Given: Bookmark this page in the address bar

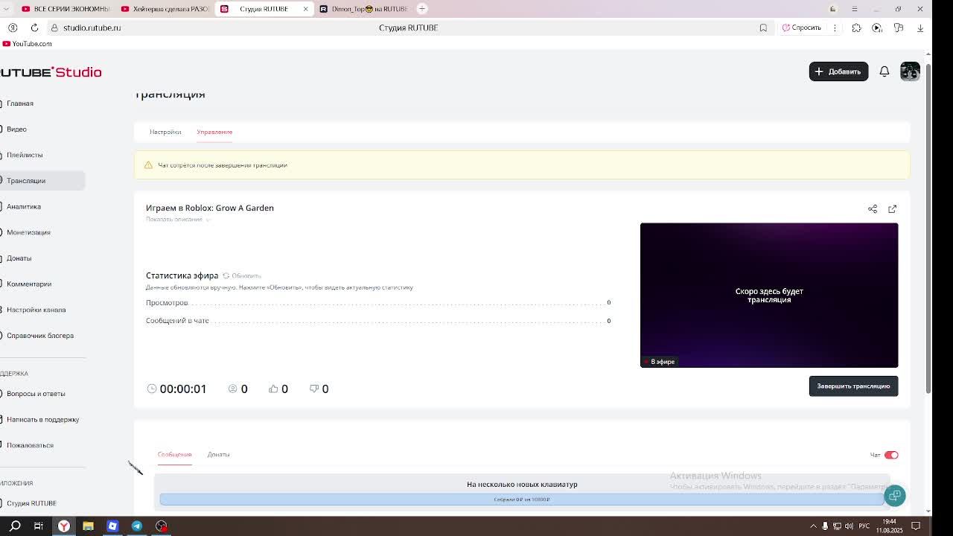Looking at the screenshot, I should tap(763, 28).
